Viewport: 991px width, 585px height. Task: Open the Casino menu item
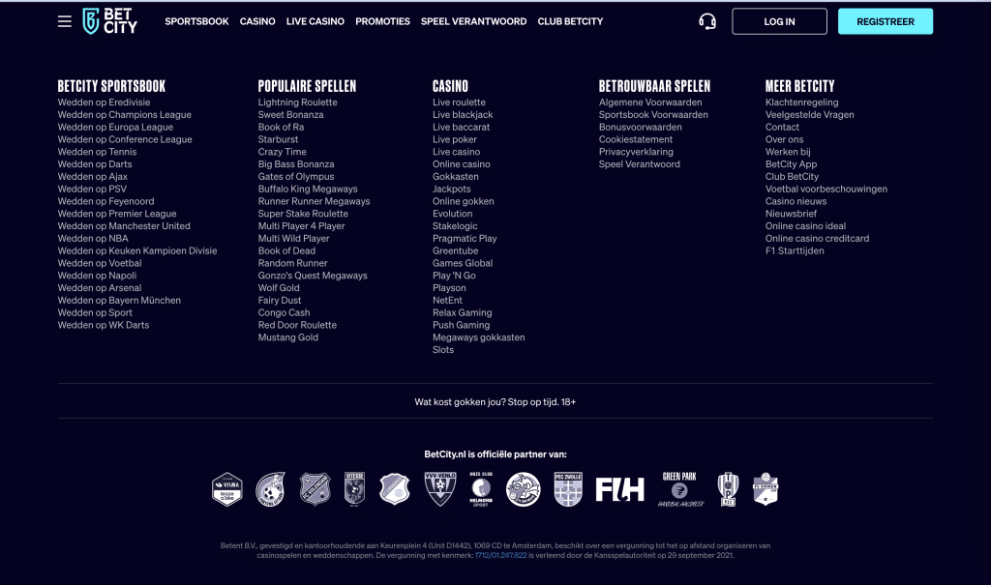tap(257, 21)
